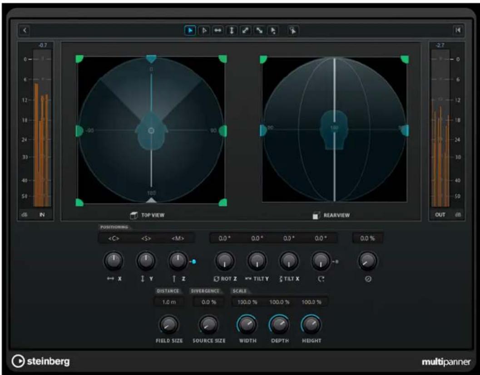This screenshot has width=480, height=375.
Task: Click the Top View cube icon
Action: 134,215
